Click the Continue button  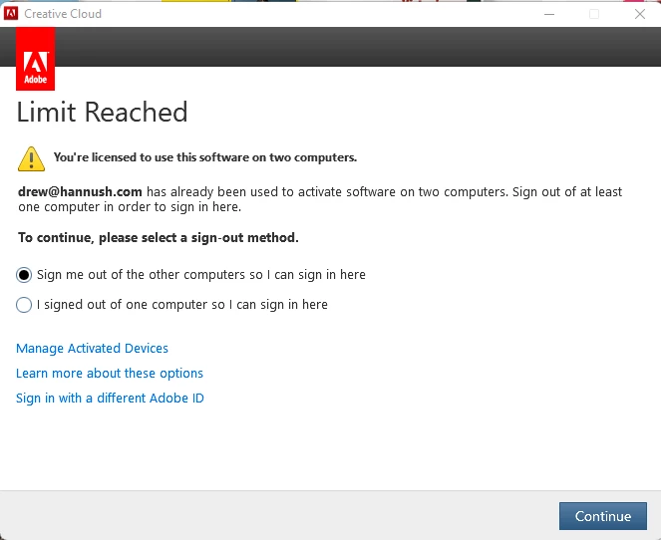click(603, 516)
